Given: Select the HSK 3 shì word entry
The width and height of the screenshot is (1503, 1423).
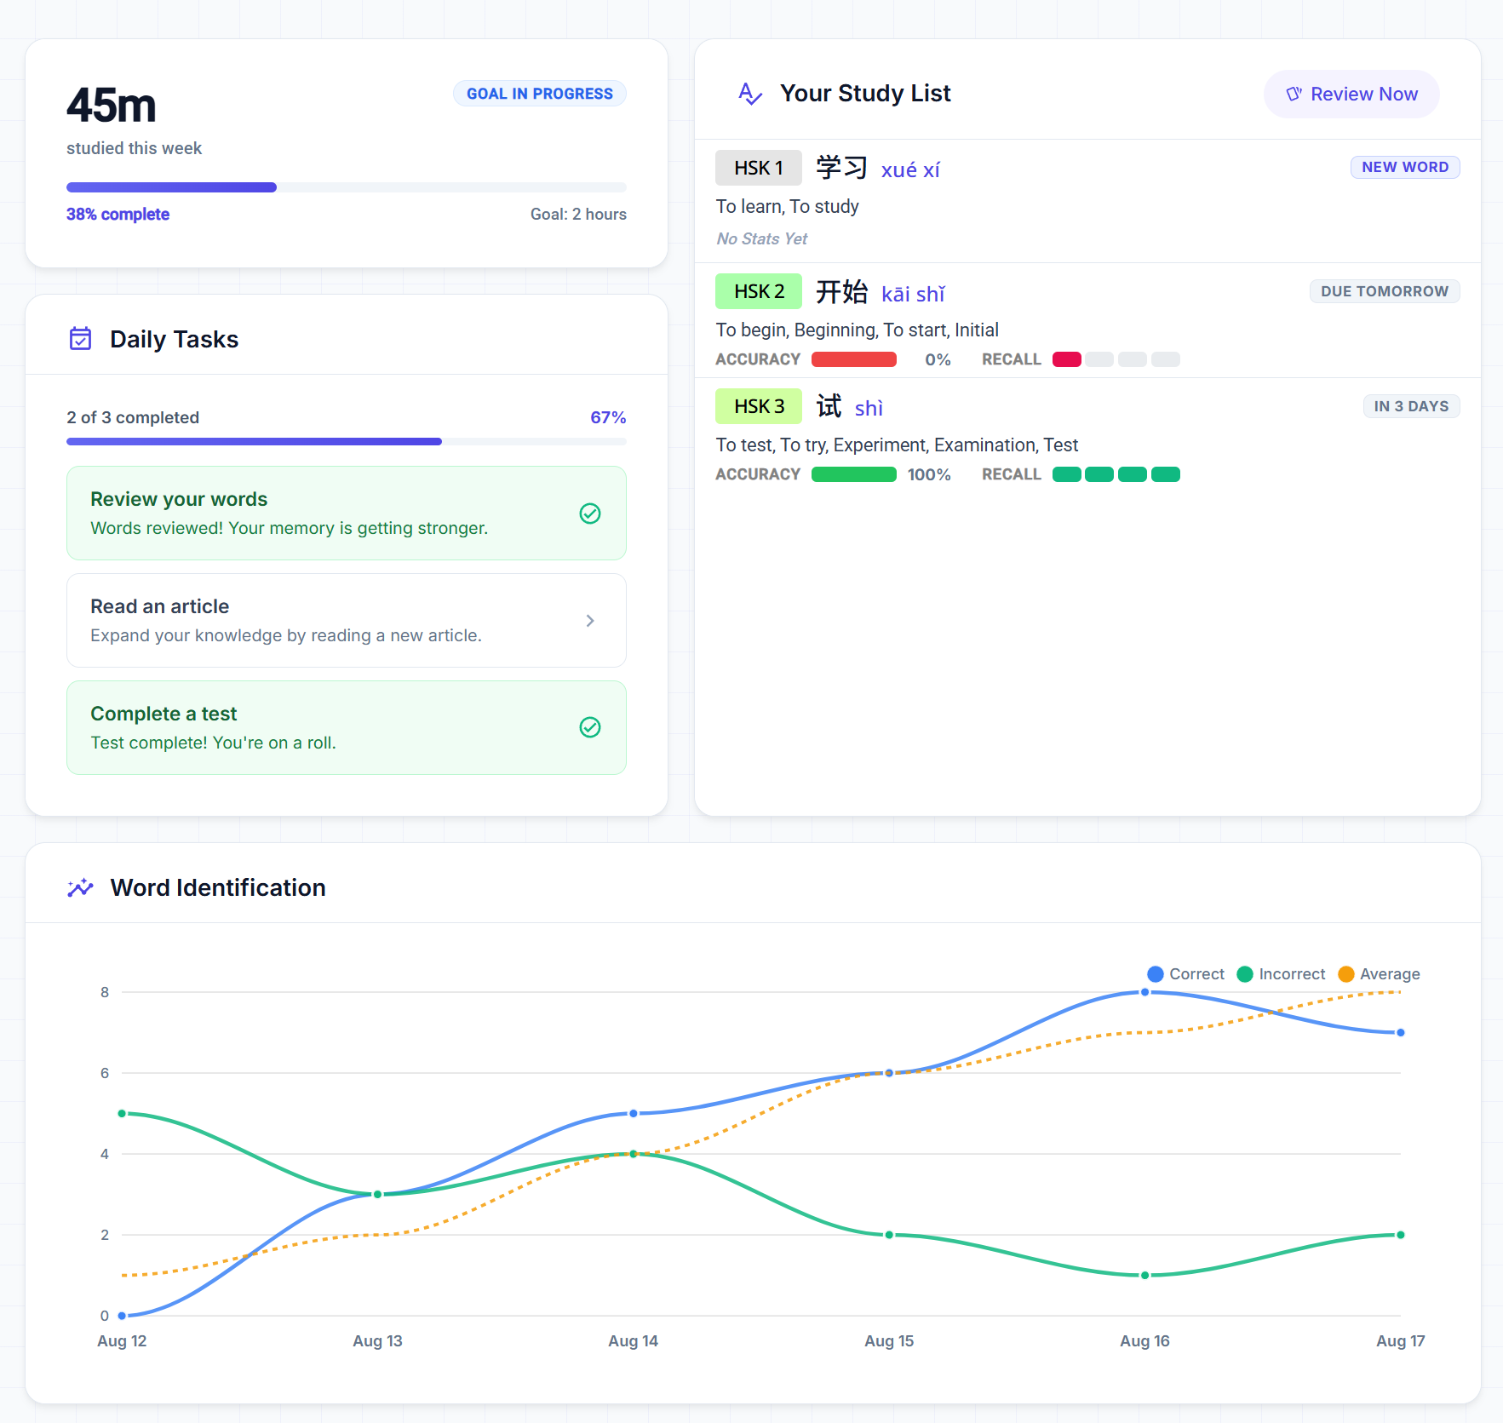Looking at the screenshot, I should [1087, 436].
